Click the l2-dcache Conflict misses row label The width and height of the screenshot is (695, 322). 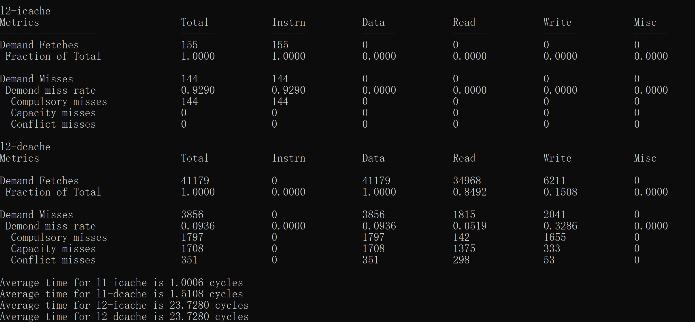click(x=53, y=260)
